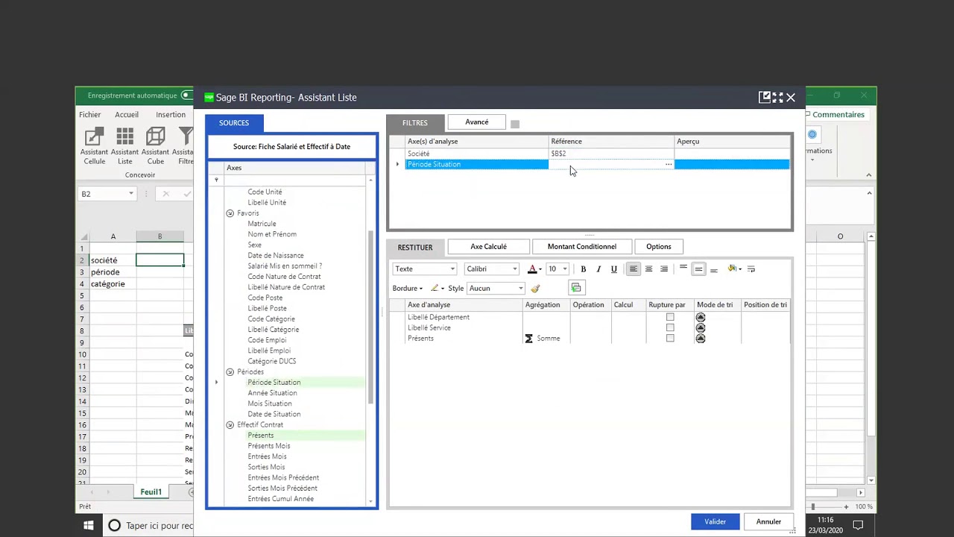This screenshot has height=537, width=954.
Task: Set vertical alignment to middle
Action: click(698, 269)
